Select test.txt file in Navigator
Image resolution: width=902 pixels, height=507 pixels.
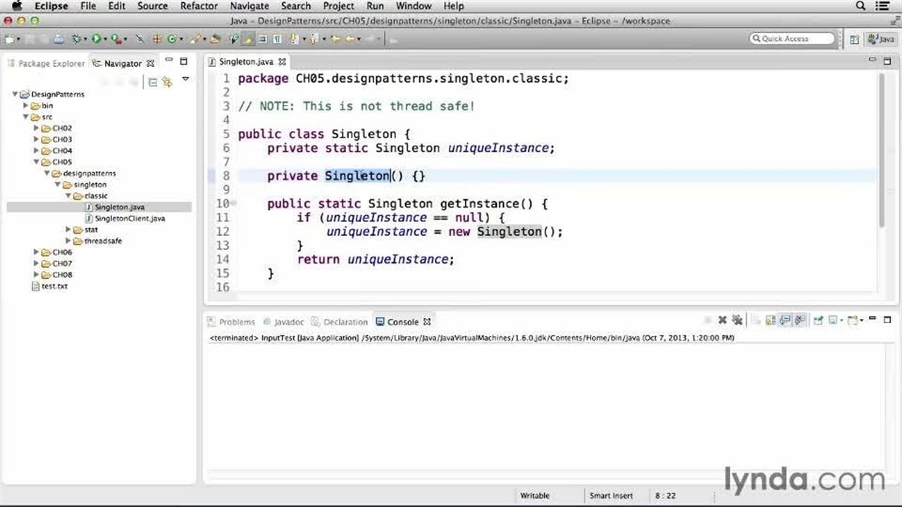54,286
